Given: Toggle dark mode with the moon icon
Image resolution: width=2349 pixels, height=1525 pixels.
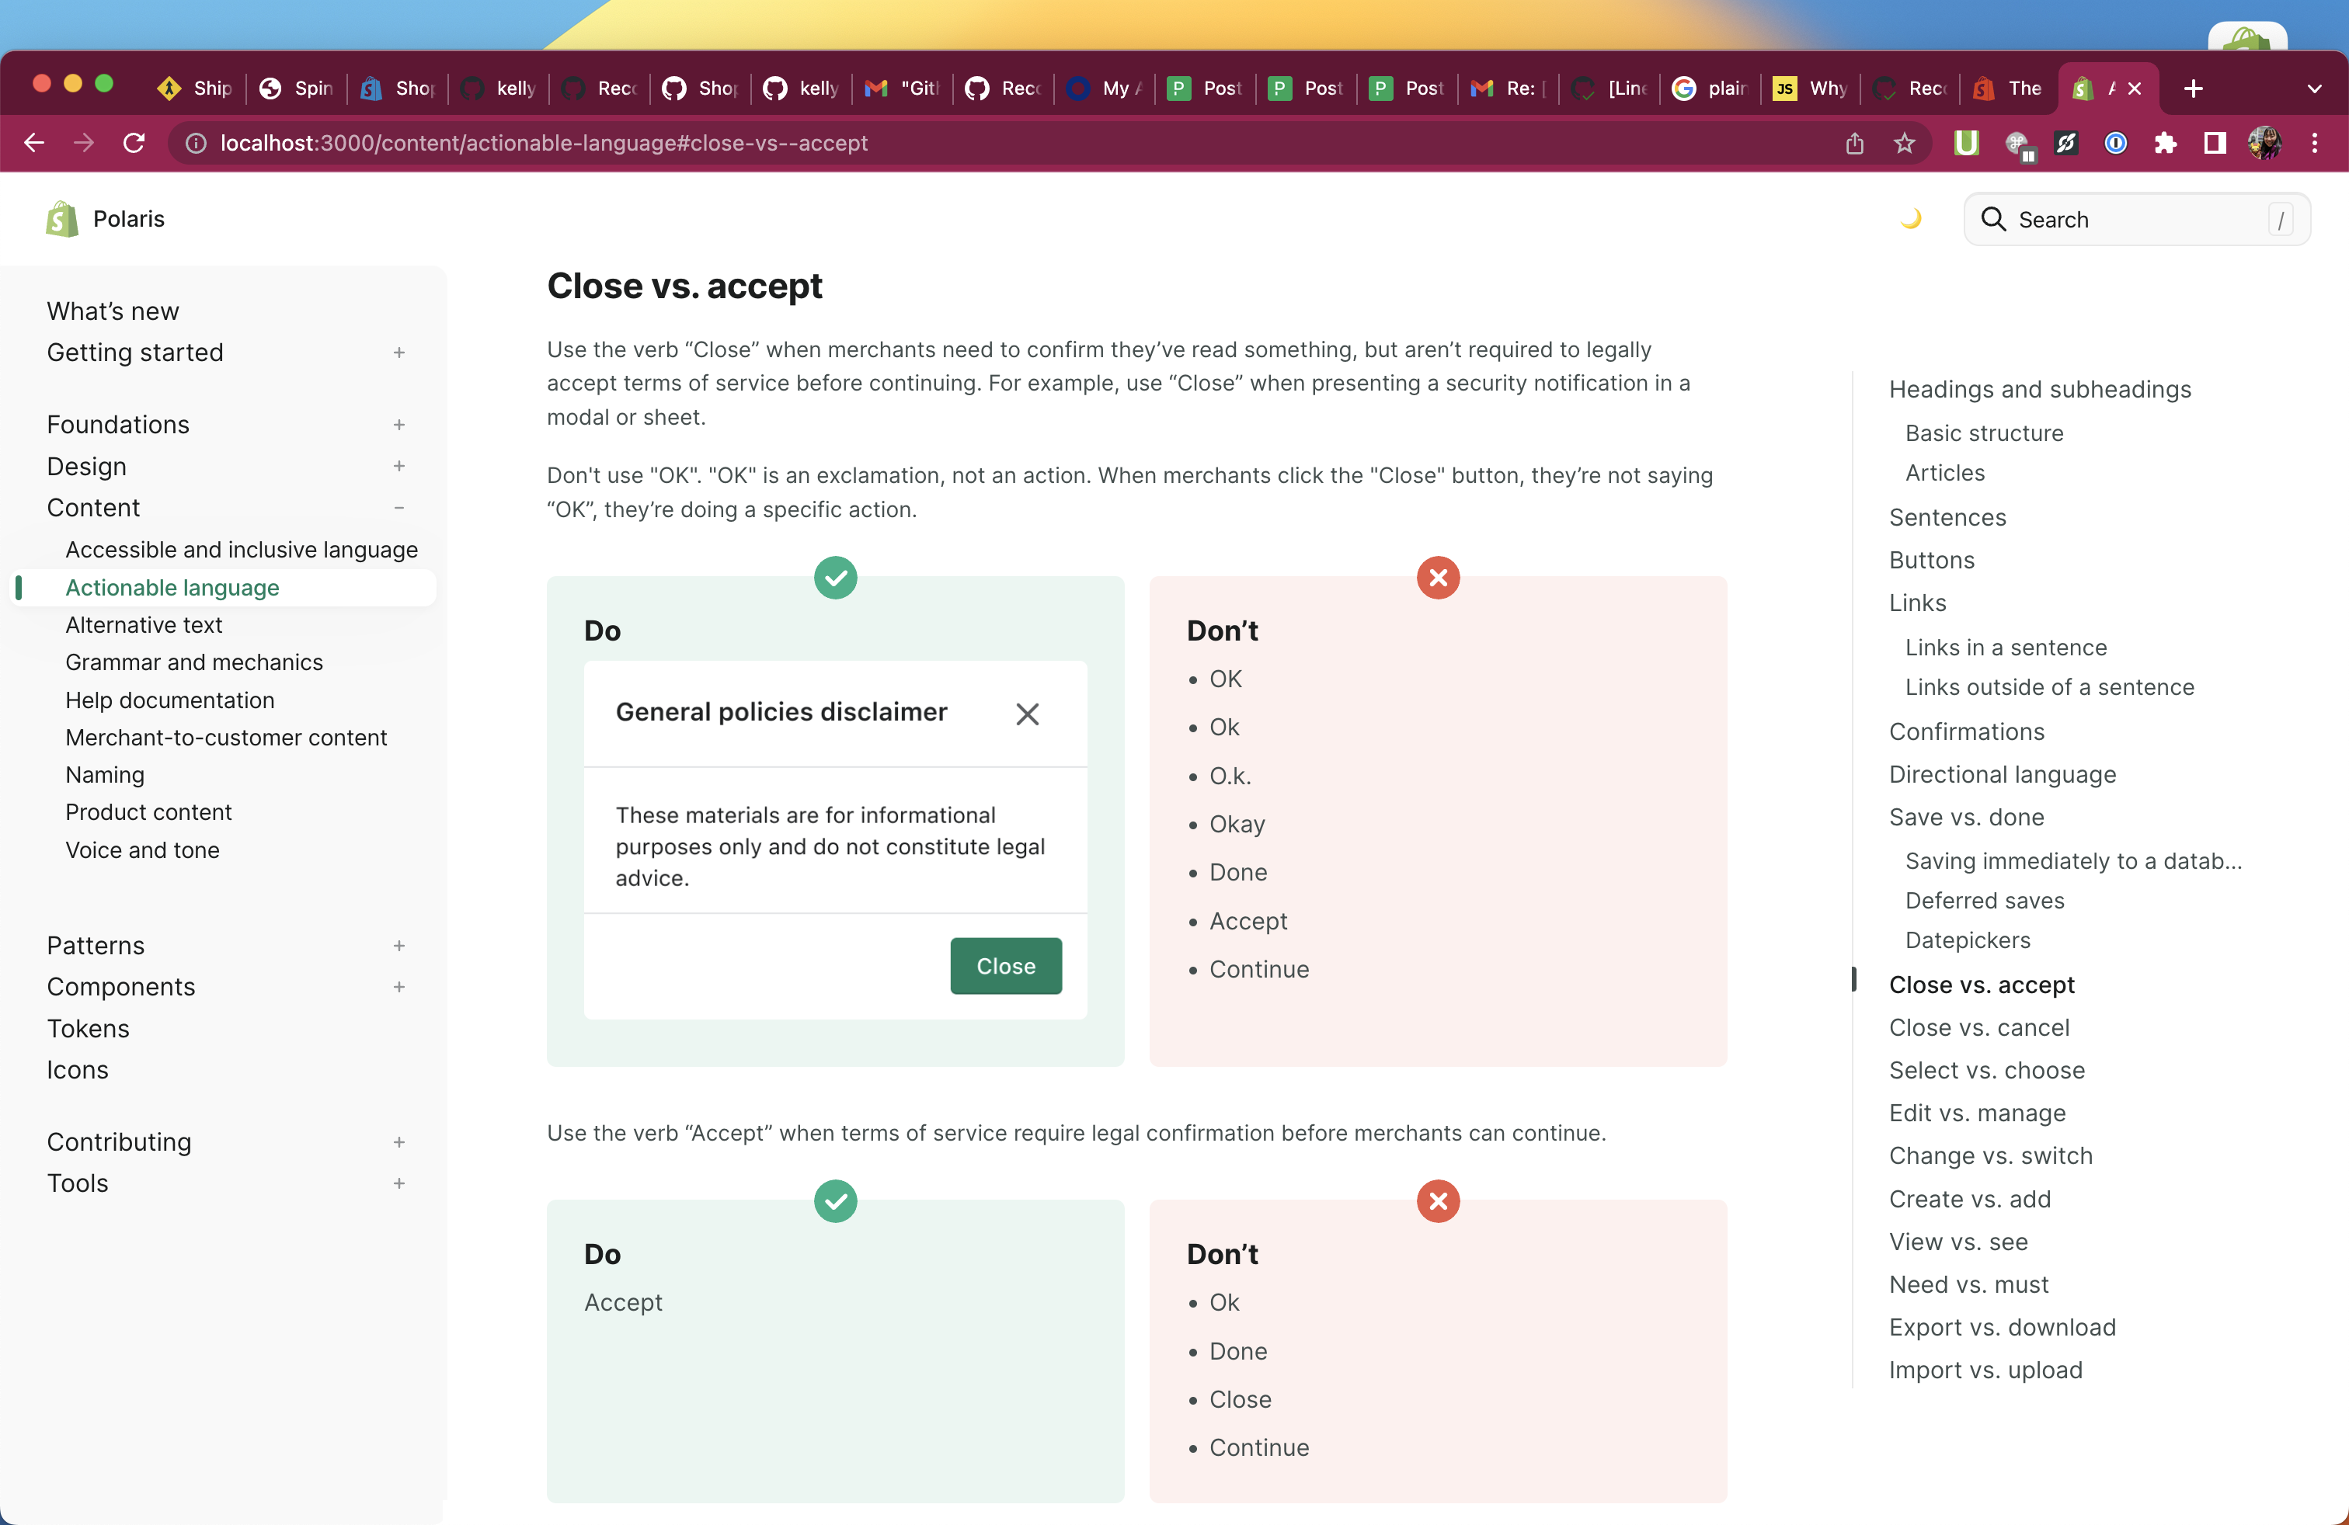Looking at the screenshot, I should (x=1910, y=219).
